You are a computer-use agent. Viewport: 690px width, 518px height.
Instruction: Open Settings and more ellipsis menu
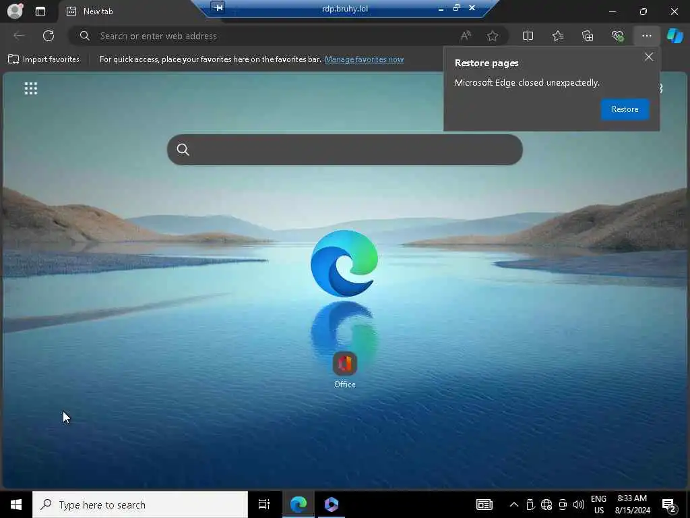(x=646, y=36)
